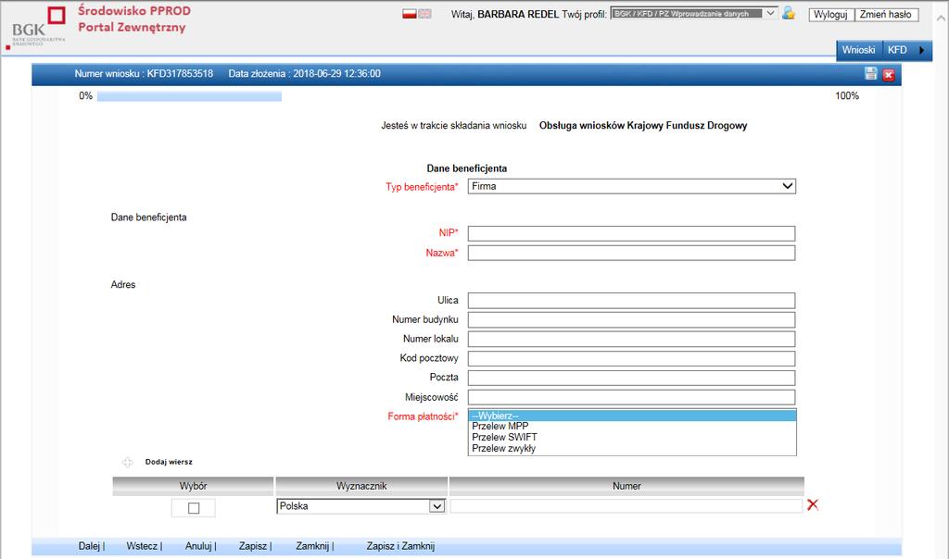Switch language with the English flag icon

tap(424, 14)
